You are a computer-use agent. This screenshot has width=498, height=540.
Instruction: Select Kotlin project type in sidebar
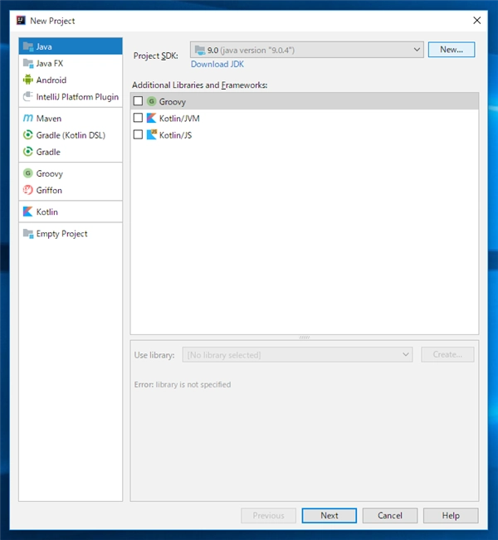pos(71,212)
